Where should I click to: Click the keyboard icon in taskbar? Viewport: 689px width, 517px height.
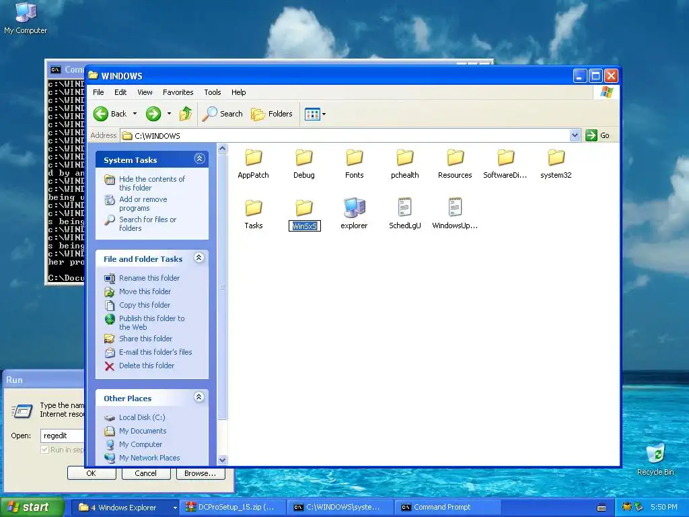coord(602,508)
